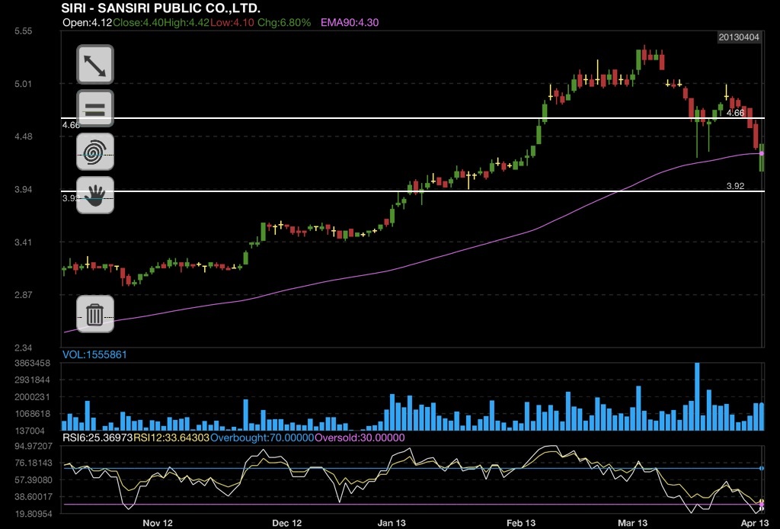
Task: Click the Low:4.10 value
Action: pos(232,22)
